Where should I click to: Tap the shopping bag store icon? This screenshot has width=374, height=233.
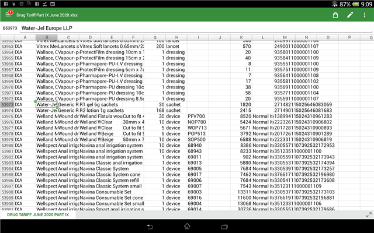click(335, 15)
